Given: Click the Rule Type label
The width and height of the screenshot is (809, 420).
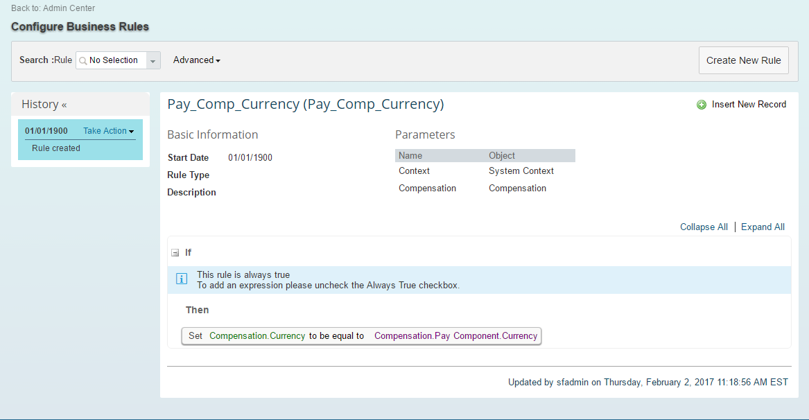Looking at the screenshot, I should [x=189, y=175].
